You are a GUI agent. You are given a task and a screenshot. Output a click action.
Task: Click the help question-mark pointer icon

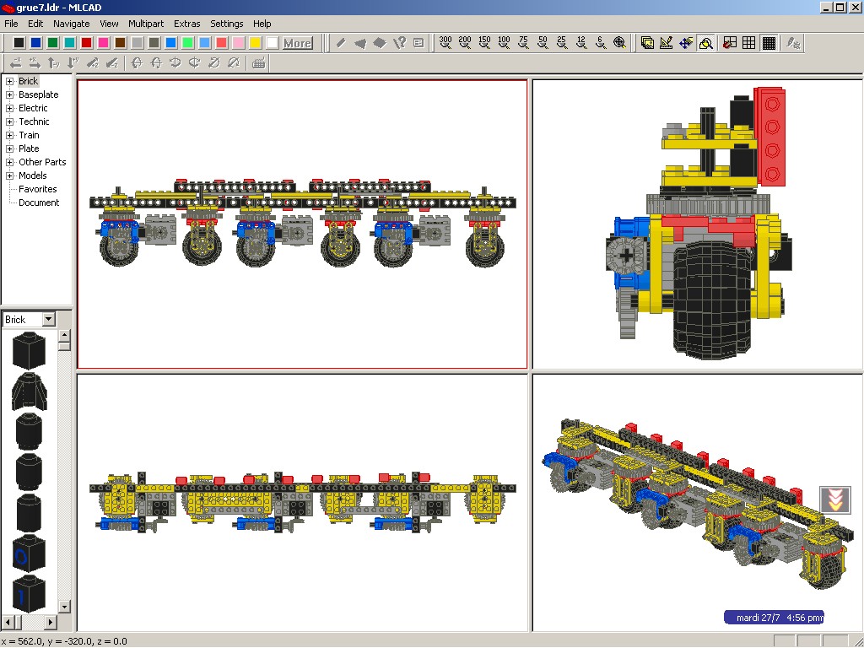tap(399, 43)
